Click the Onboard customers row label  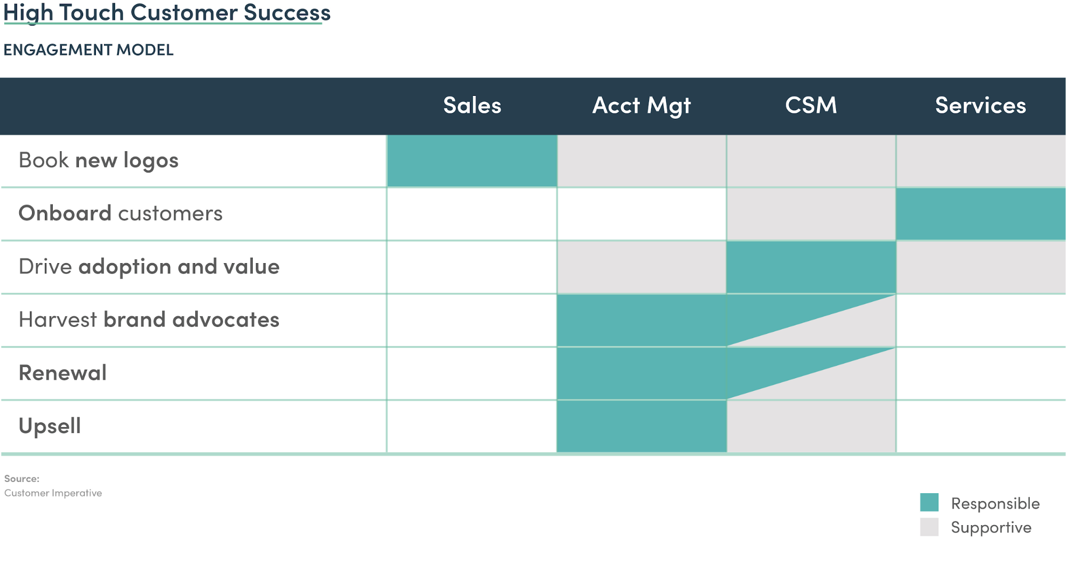(121, 214)
